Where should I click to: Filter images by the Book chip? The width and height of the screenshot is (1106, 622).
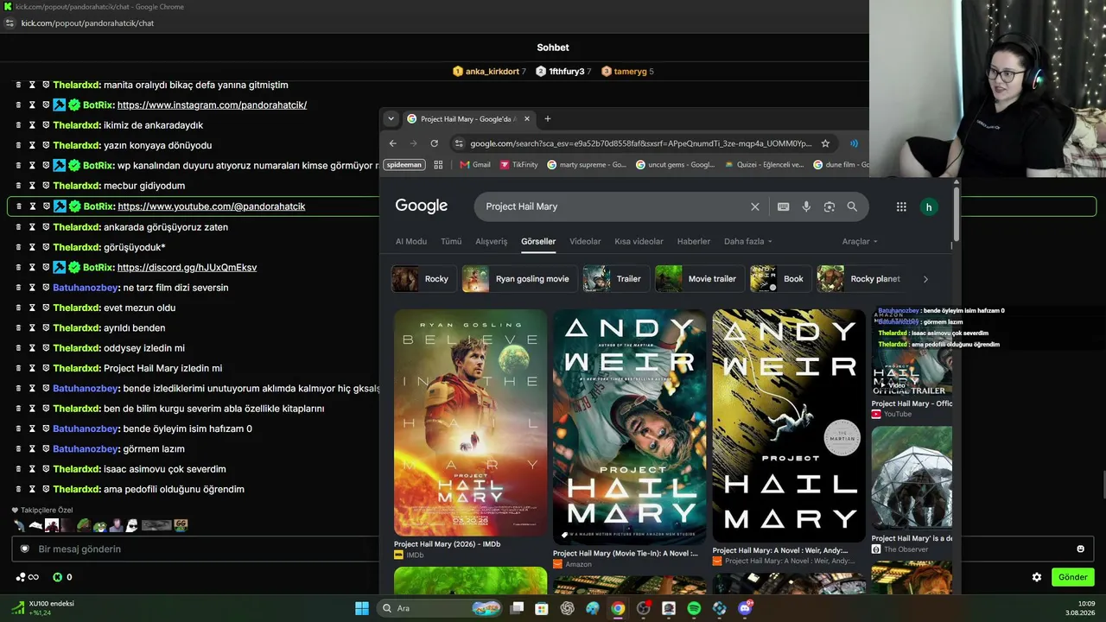[x=780, y=279]
